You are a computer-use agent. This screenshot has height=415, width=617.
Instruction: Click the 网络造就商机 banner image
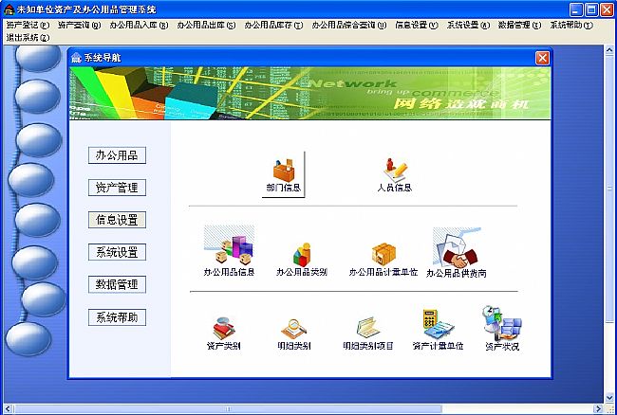(310, 93)
